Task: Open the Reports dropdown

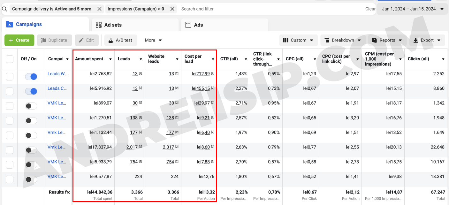Action: [387, 40]
